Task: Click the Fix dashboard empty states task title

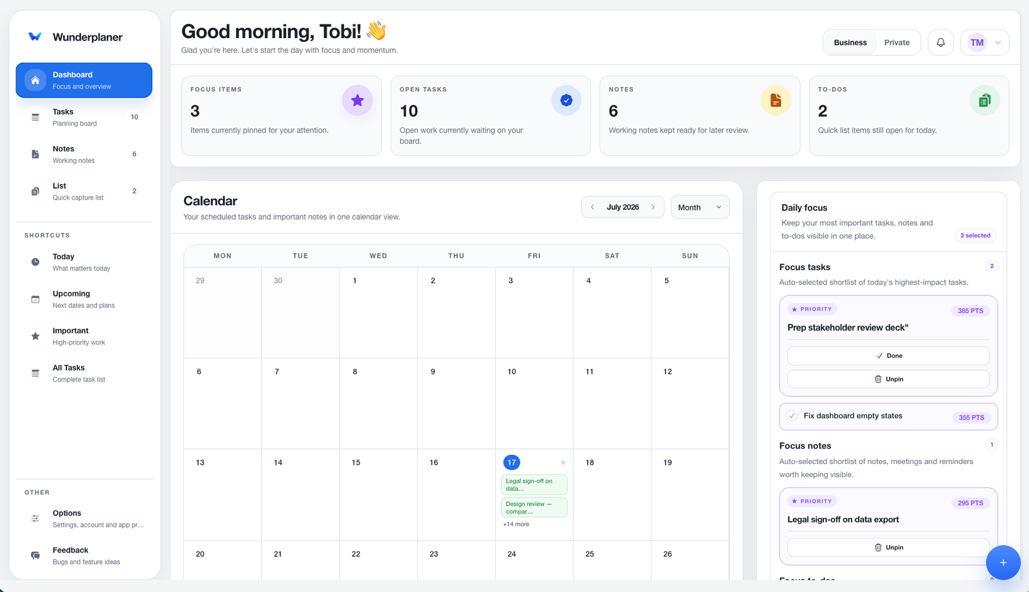Action: tap(853, 416)
